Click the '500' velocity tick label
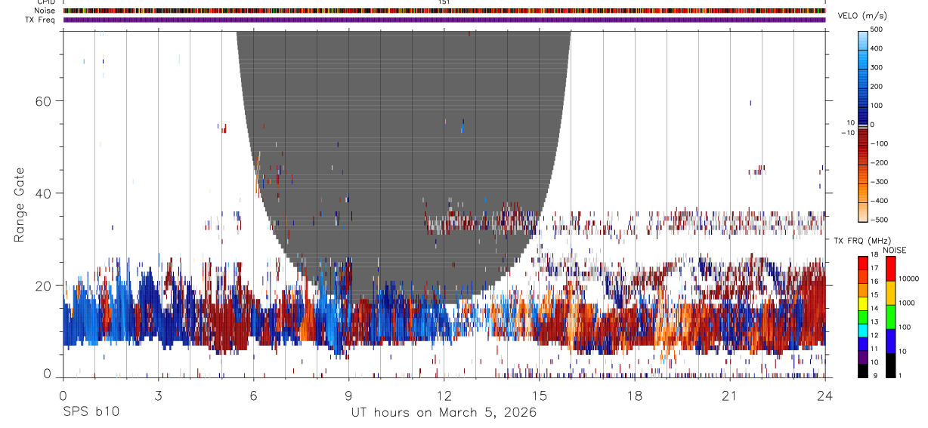 [877, 29]
